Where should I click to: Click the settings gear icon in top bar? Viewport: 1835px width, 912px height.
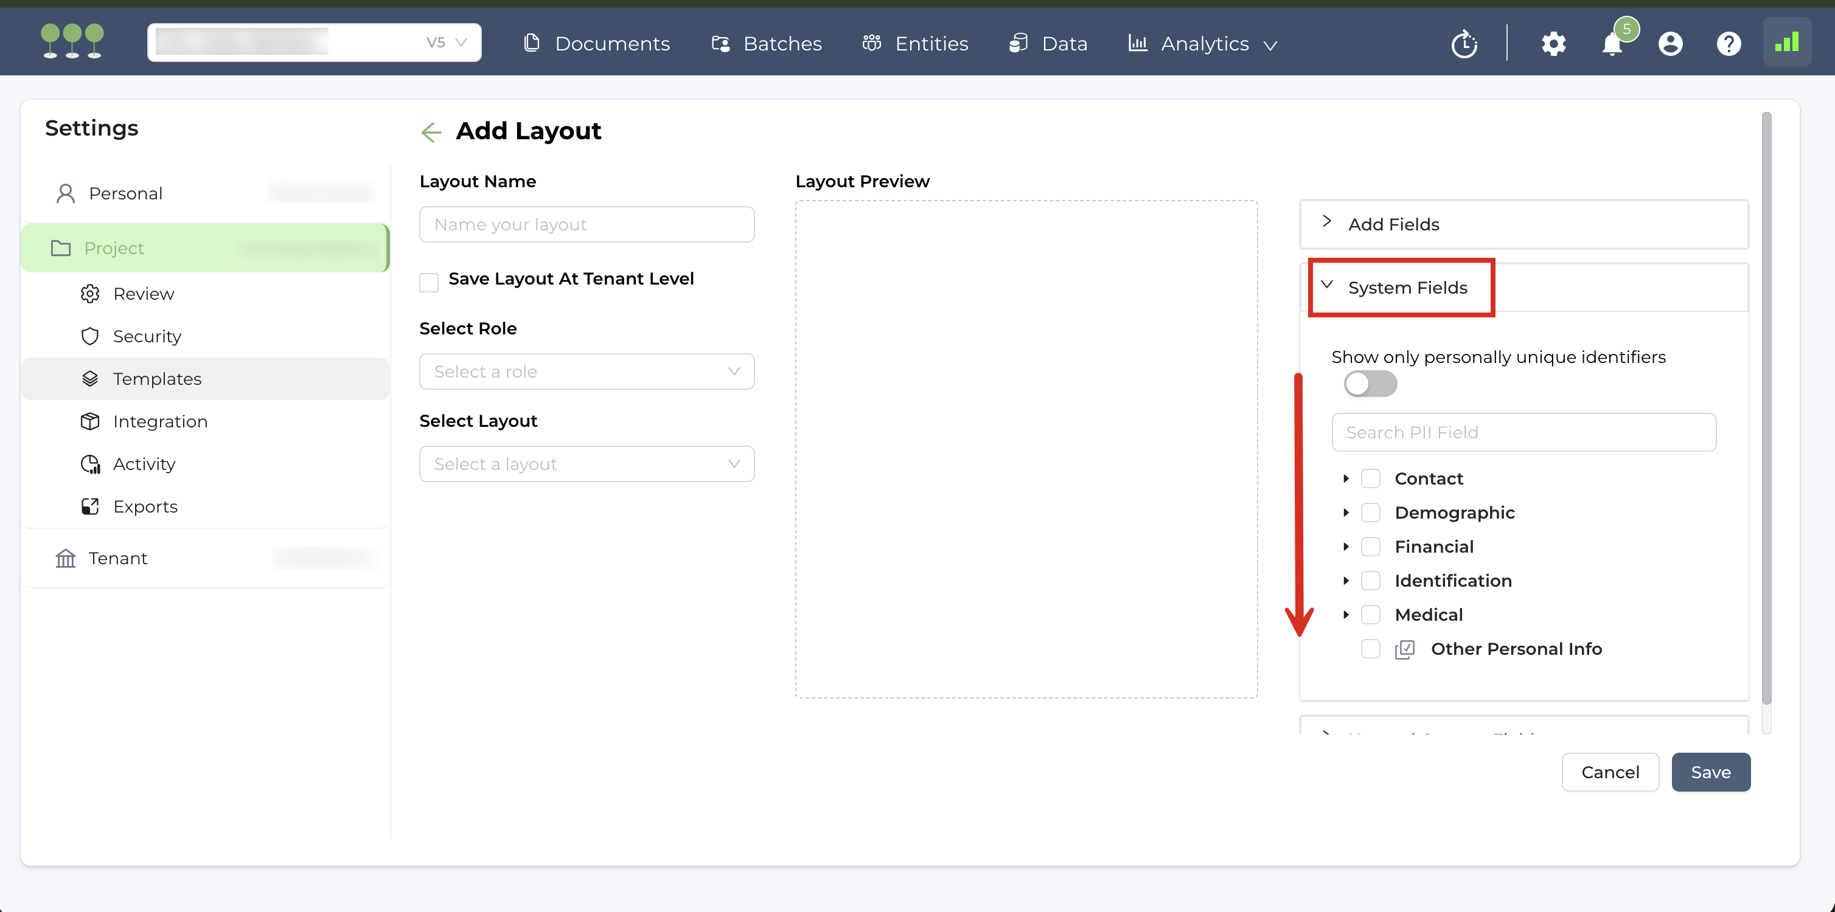click(1553, 44)
